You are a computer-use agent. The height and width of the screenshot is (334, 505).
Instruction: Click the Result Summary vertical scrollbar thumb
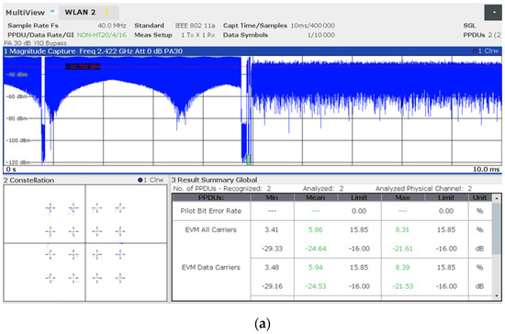click(497, 228)
